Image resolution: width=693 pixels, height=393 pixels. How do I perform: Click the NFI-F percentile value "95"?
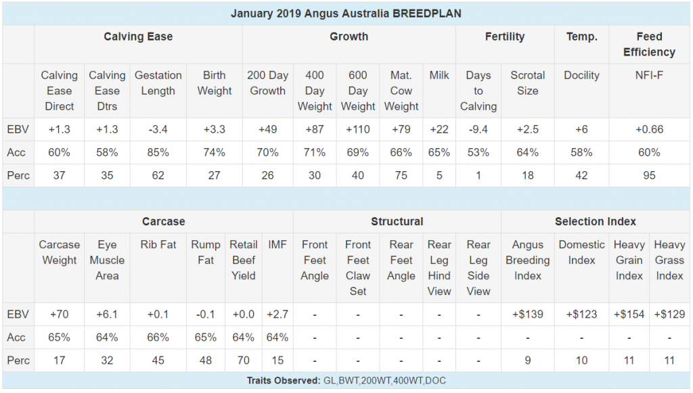coord(649,175)
